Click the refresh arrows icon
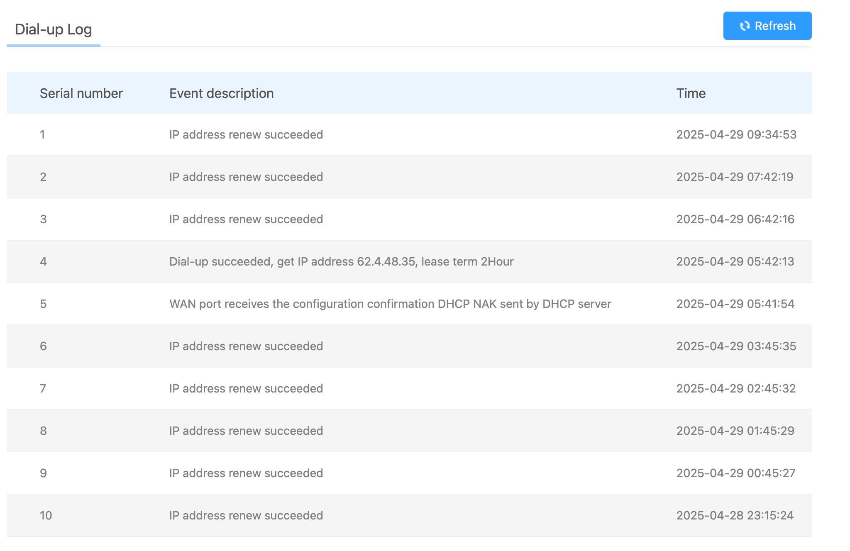The width and height of the screenshot is (850, 551). click(745, 26)
